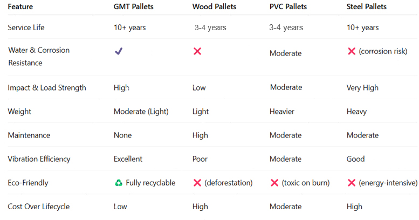Click the Vibration Efficiency row label
The image size is (419, 220).
tap(39, 159)
